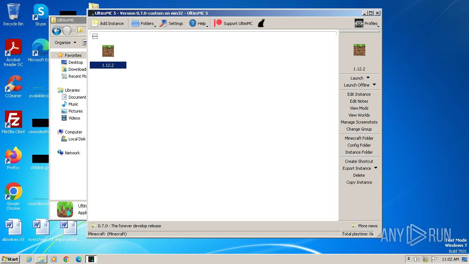This screenshot has height=264, width=469.
Task: Open the UltimMC Settings
Action: (x=171, y=23)
